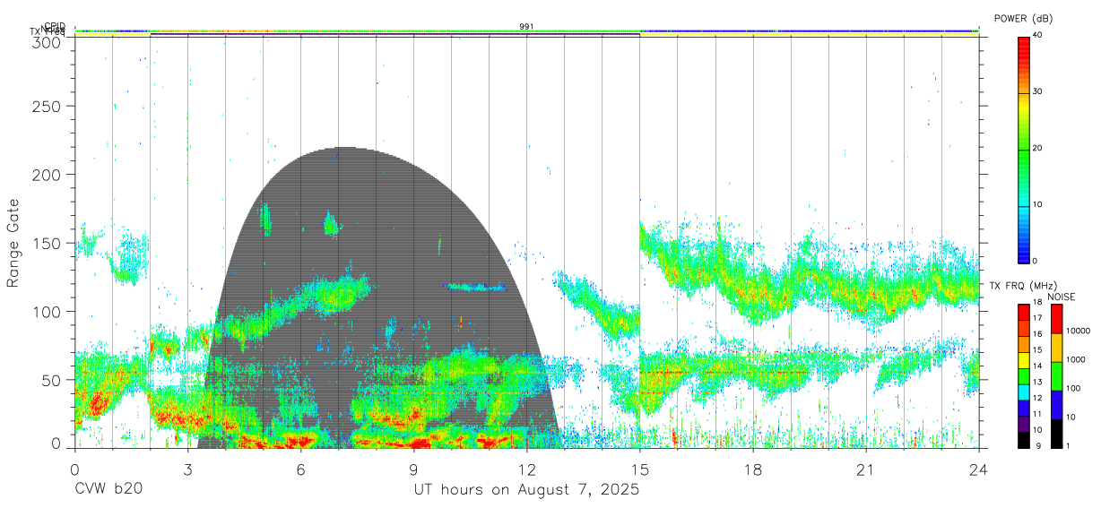Click the cyan segment of the TX FRQ color bar

tap(1024, 392)
